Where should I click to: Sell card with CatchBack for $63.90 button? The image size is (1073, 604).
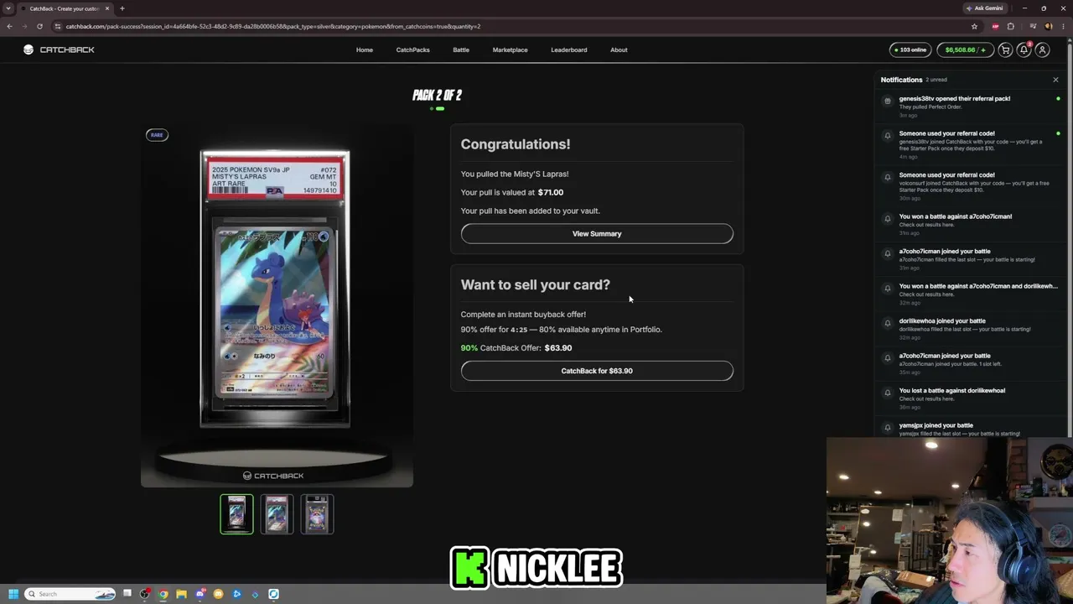click(597, 371)
